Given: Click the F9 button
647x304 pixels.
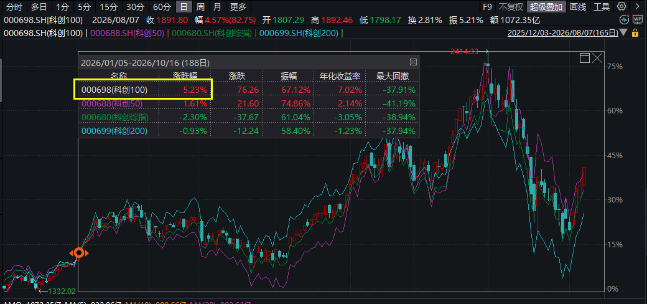Looking at the screenshot, I should click(x=488, y=6).
